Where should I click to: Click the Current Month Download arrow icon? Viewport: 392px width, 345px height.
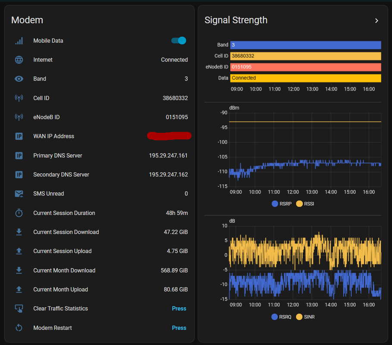point(19,270)
